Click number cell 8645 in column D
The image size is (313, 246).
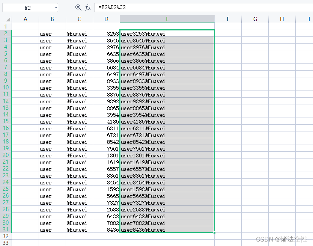tap(106, 40)
